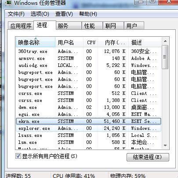The width and height of the screenshot is (178, 178).
Task: Select the 360tray.exe process
Action: pos(88,51)
